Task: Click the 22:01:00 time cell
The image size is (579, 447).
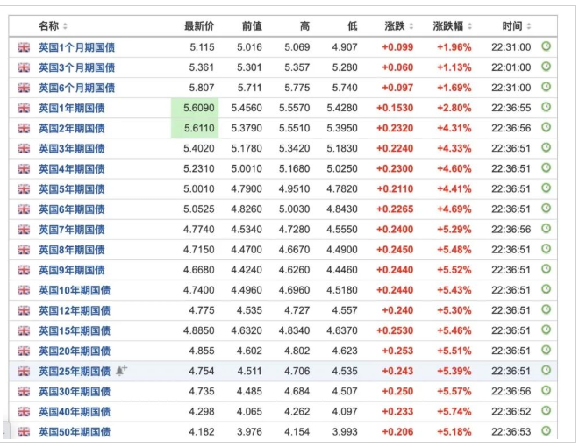Action: coord(511,67)
